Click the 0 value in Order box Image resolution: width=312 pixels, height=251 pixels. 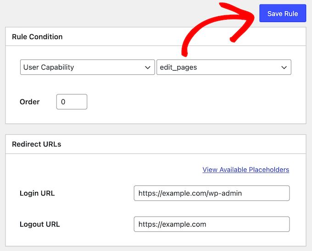point(63,102)
